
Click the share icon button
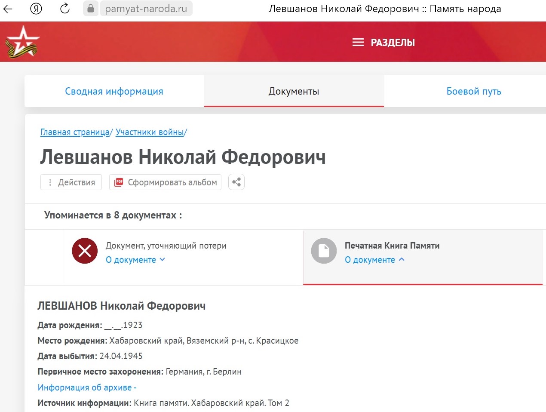pos(236,182)
